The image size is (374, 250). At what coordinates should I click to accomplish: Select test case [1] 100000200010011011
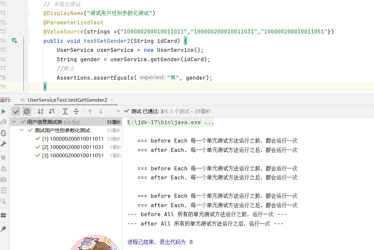pyautogui.click(x=66, y=139)
